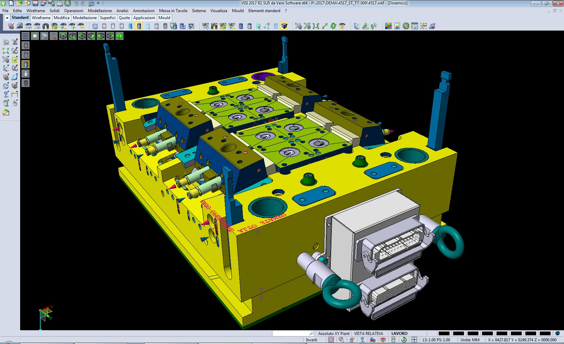Select the green solid cube view
The height and width of the screenshot is (344, 564).
(x=120, y=36)
